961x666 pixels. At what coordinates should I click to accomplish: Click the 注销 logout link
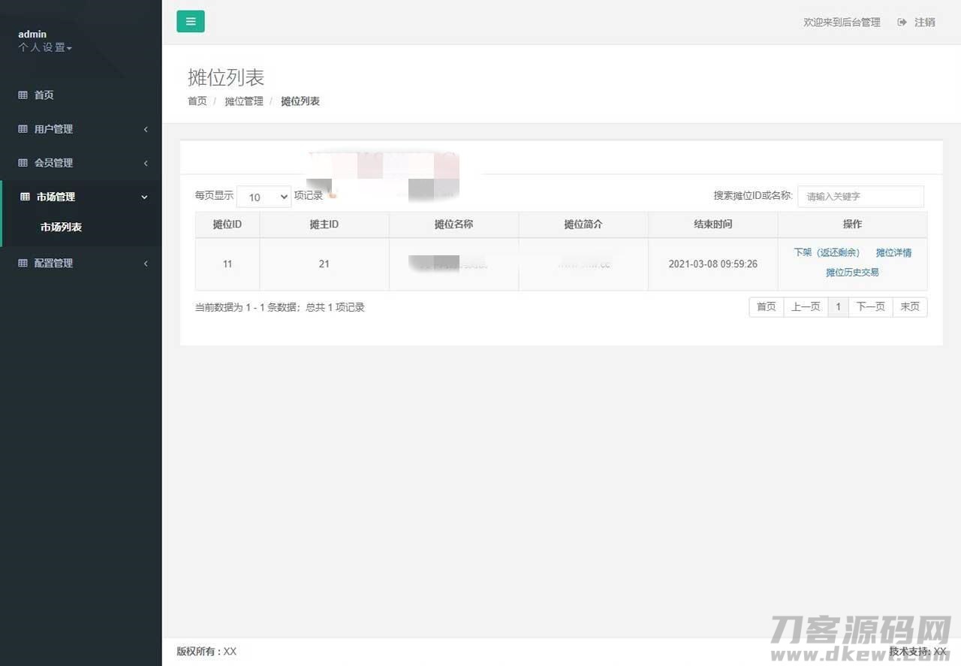pos(924,23)
